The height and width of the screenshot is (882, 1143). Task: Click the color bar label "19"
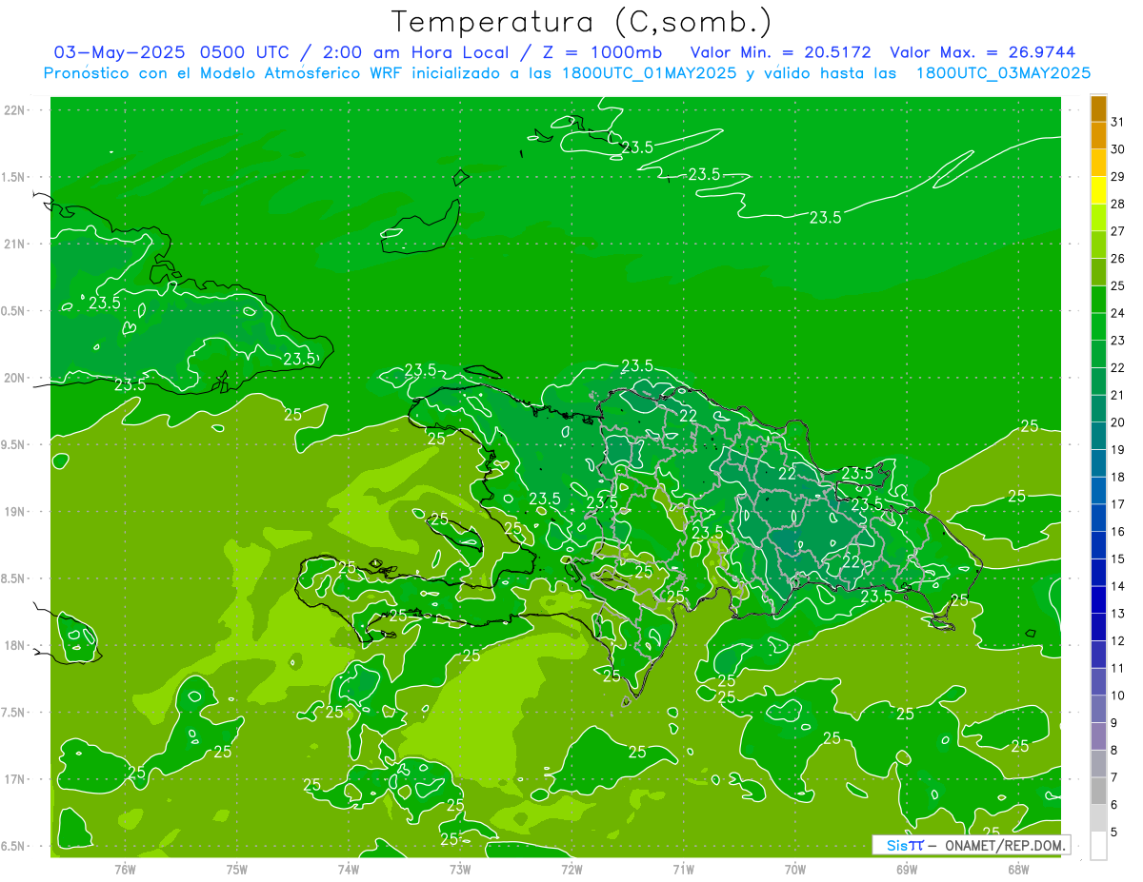pyautogui.click(x=1117, y=450)
